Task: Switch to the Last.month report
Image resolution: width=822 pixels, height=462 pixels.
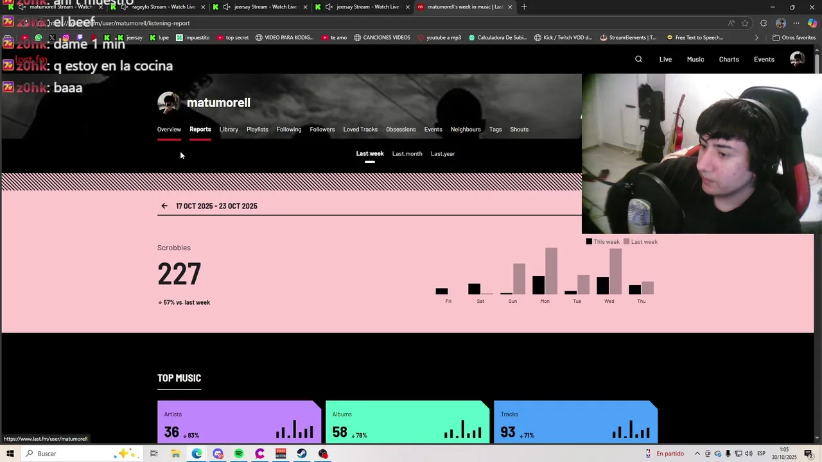Action: (x=407, y=154)
